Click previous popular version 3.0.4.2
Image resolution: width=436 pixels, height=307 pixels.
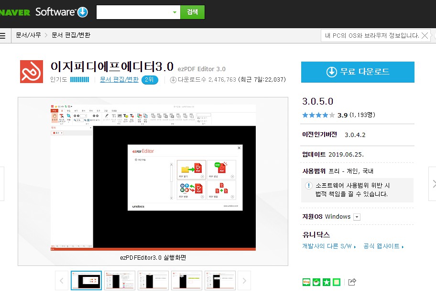pos(355,135)
